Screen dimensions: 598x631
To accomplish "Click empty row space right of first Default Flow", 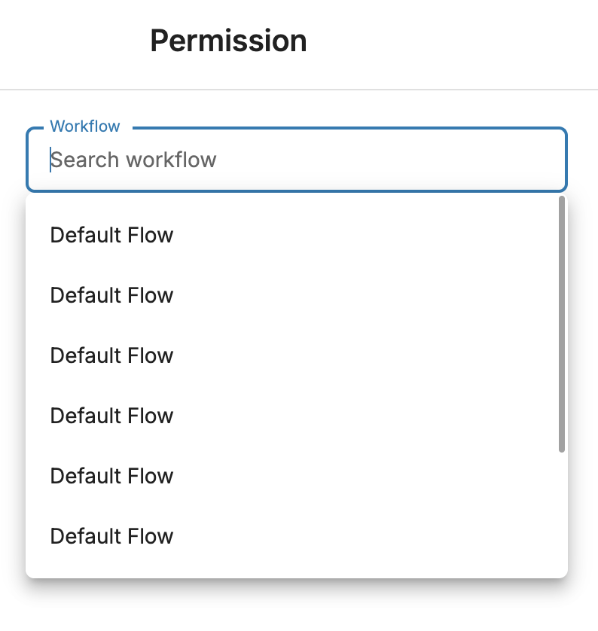I will (362, 235).
